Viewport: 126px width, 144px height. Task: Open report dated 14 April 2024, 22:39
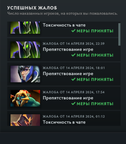[x=64, y=50]
